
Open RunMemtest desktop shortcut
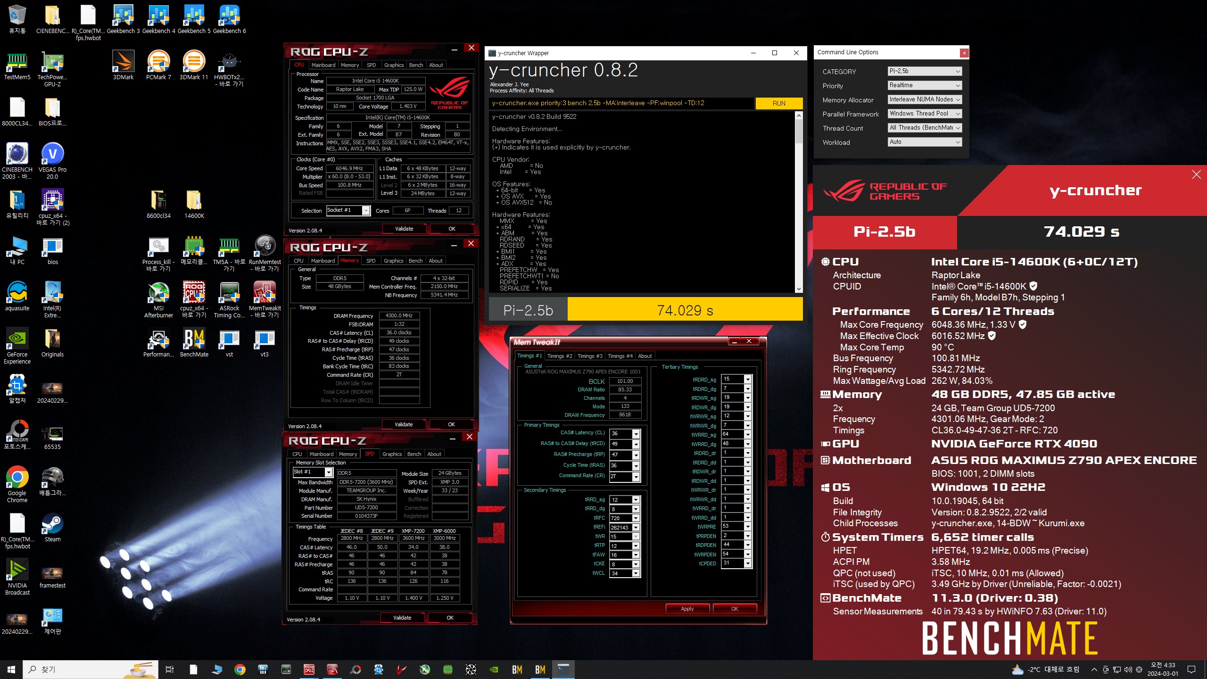coord(265,254)
